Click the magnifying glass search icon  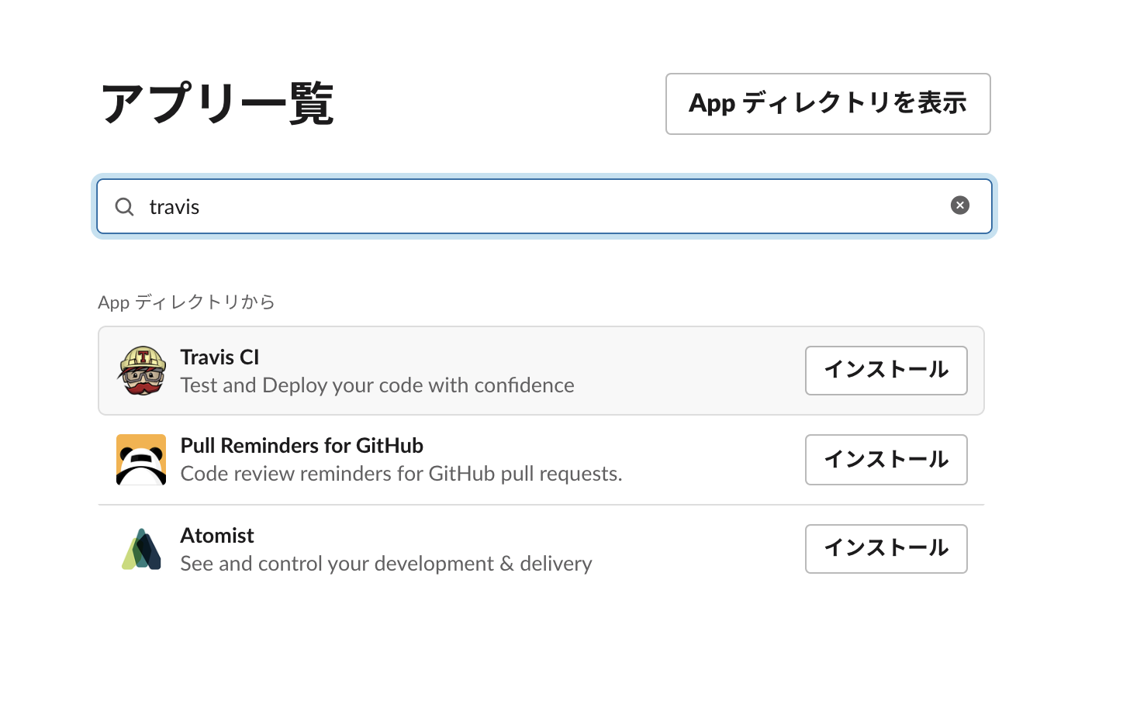pyautogui.click(x=124, y=206)
